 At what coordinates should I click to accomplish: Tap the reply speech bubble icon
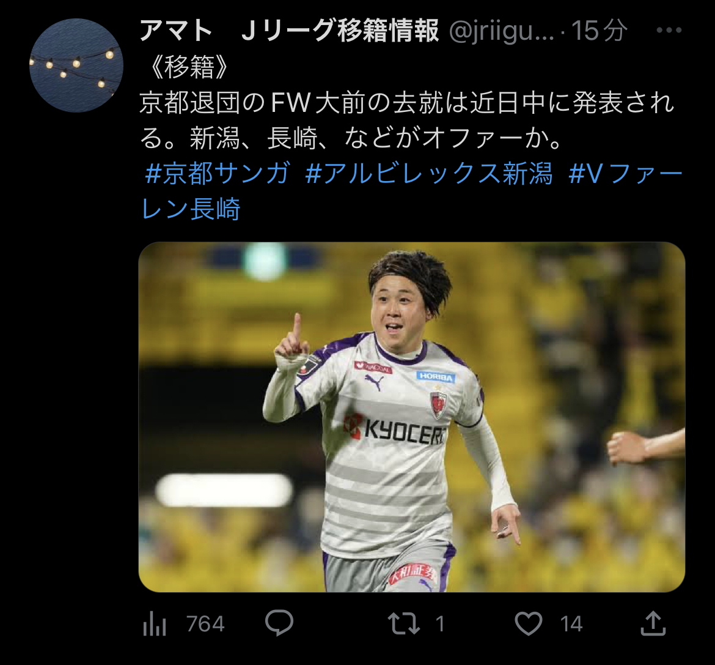(279, 623)
